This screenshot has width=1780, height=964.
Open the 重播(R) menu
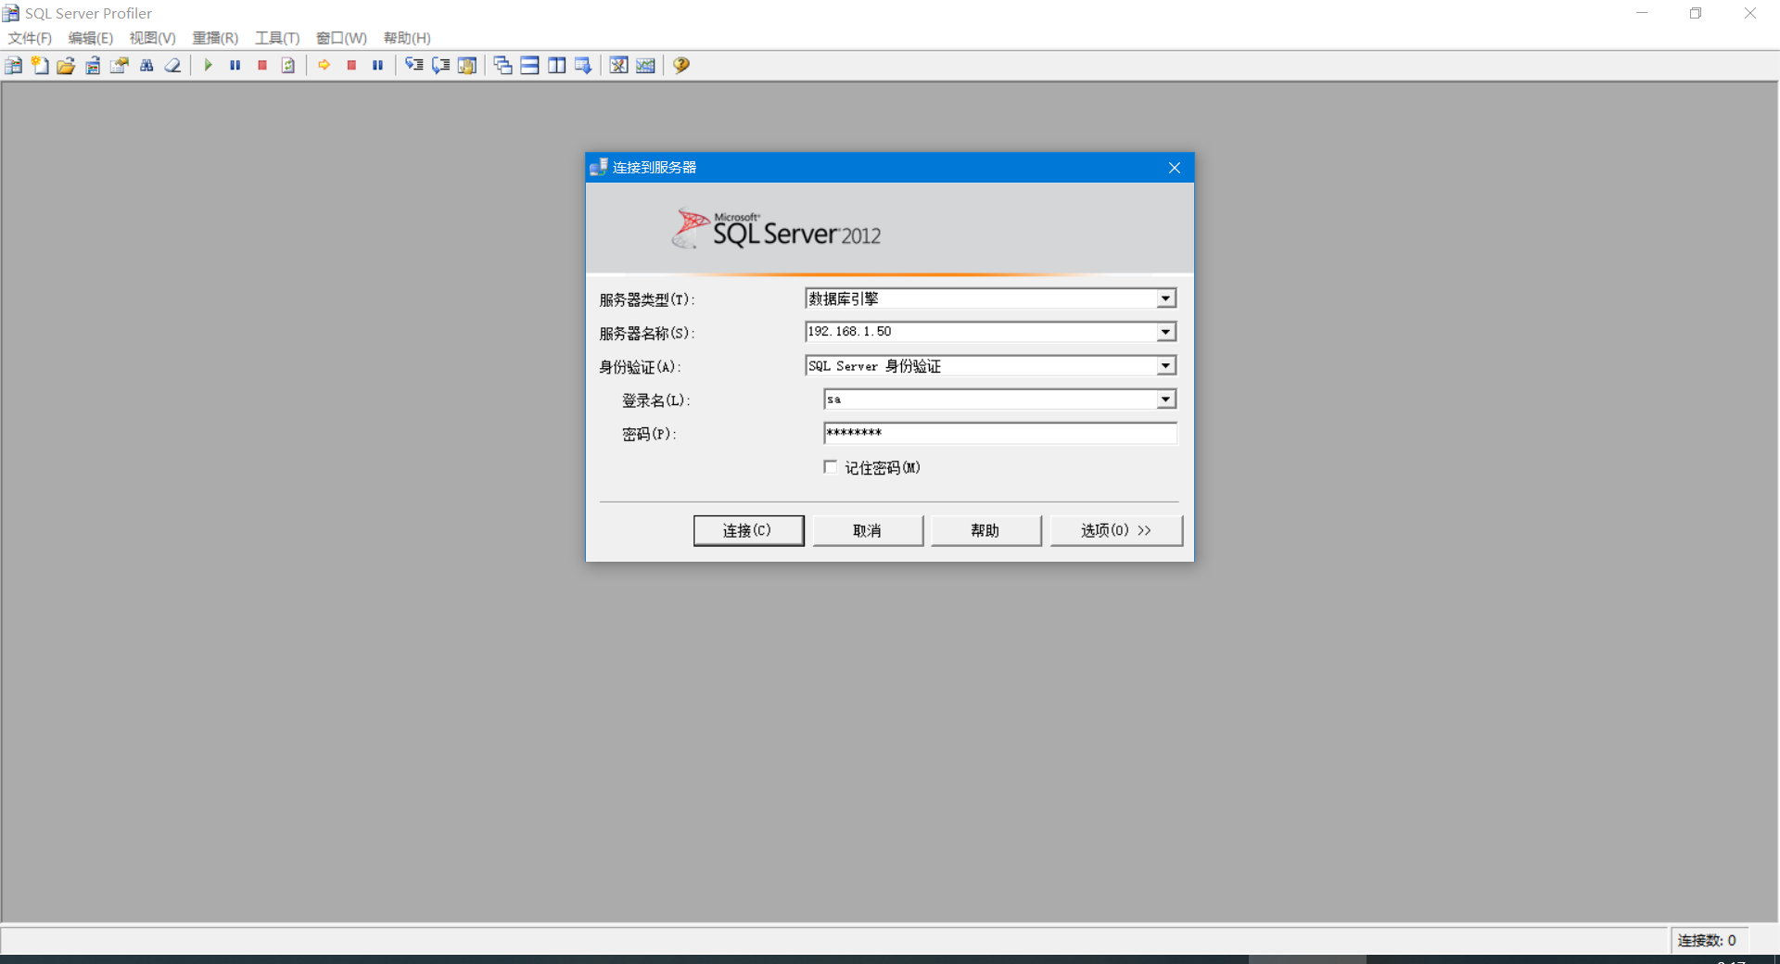coord(215,38)
